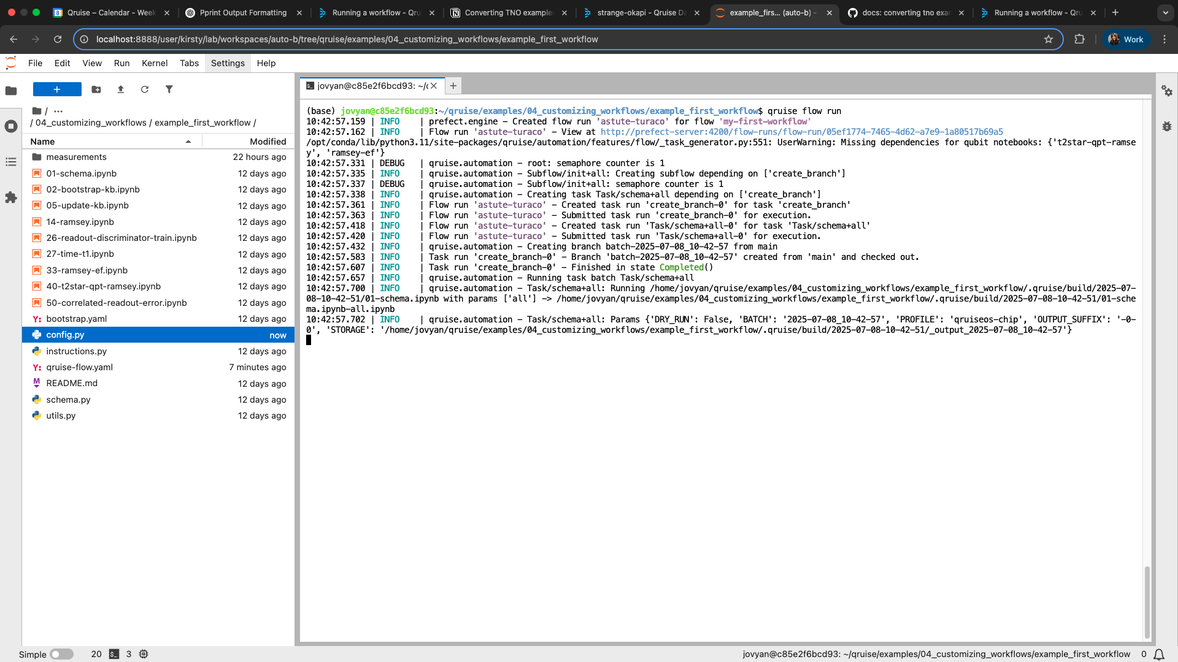Toggle the file filter funnel icon
Viewport: 1178px width, 662px height.
pyautogui.click(x=169, y=89)
